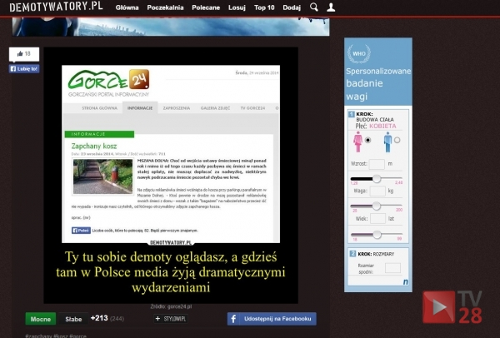Select the Kobieta radio button
Screen dimensions: 500x338
coord(368,140)
